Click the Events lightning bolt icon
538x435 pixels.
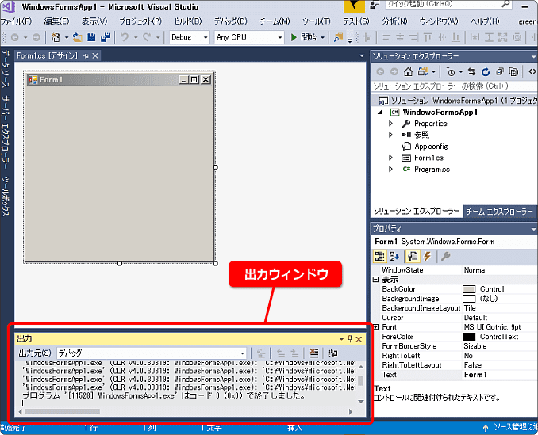coord(427,256)
